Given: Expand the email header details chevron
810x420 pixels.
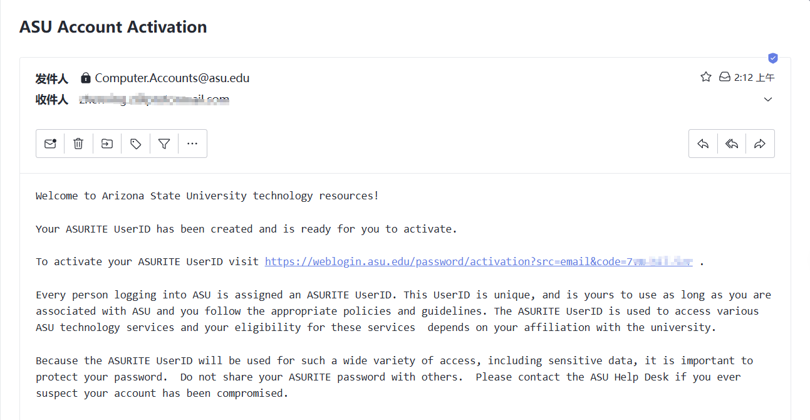Looking at the screenshot, I should [768, 100].
